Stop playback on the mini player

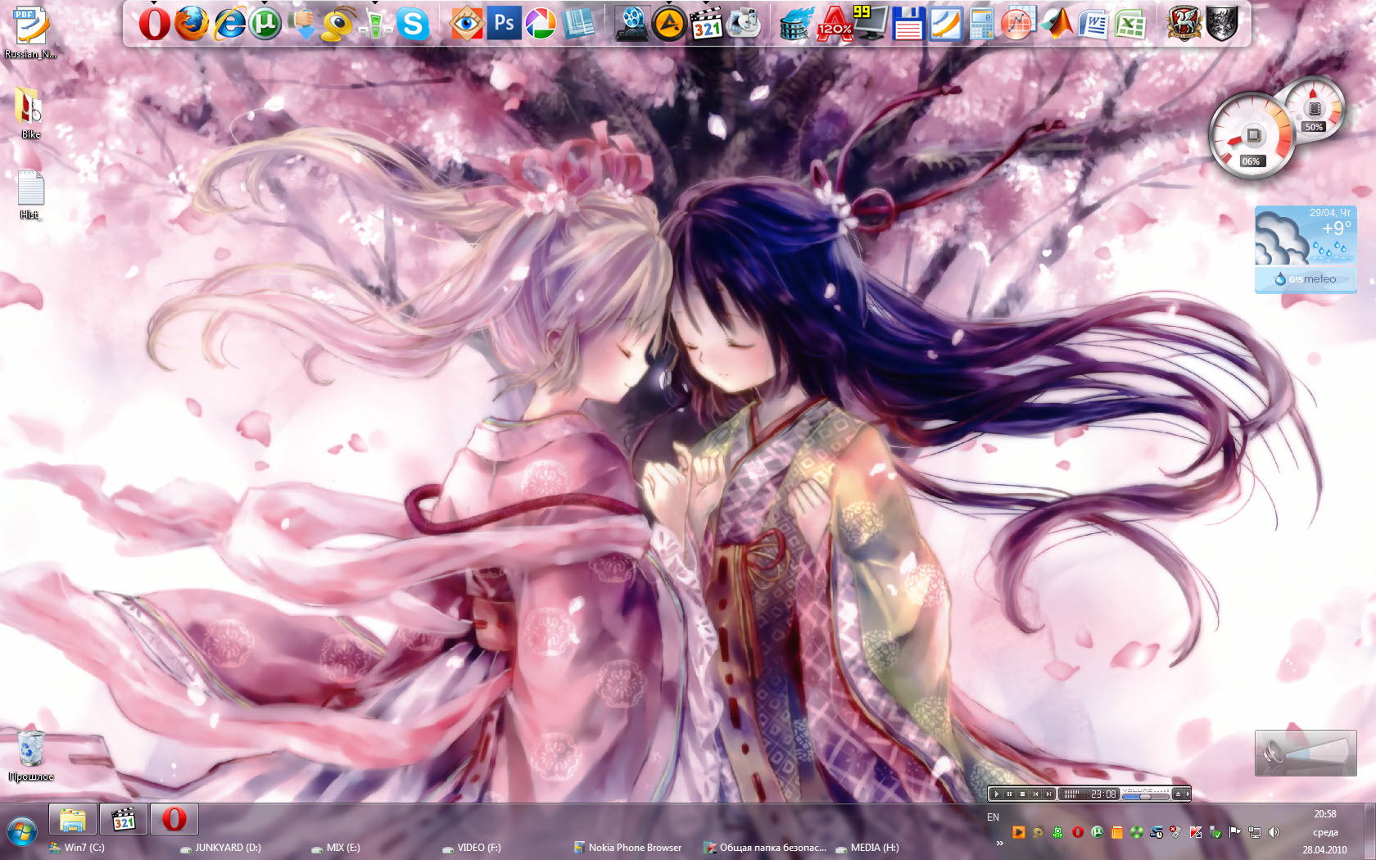click(x=1022, y=794)
